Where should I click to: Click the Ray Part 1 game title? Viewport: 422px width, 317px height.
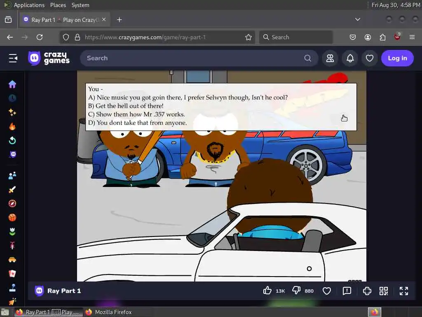tap(64, 291)
